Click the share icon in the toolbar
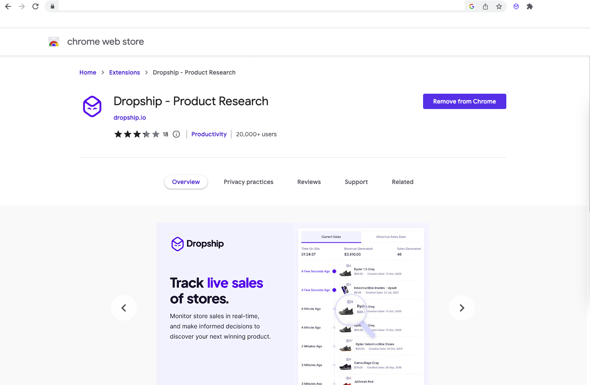The height and width of the screenshot is (385, 590). [485, 6]
